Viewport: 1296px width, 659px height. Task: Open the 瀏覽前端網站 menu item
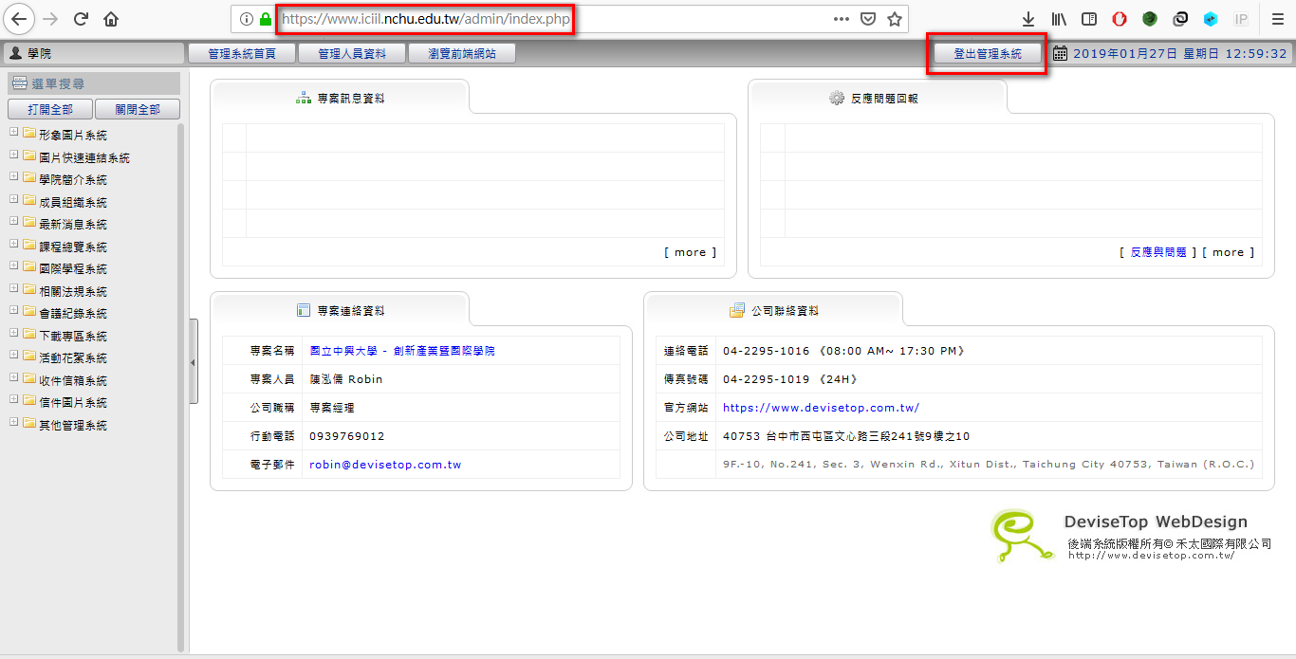point(462,54)
